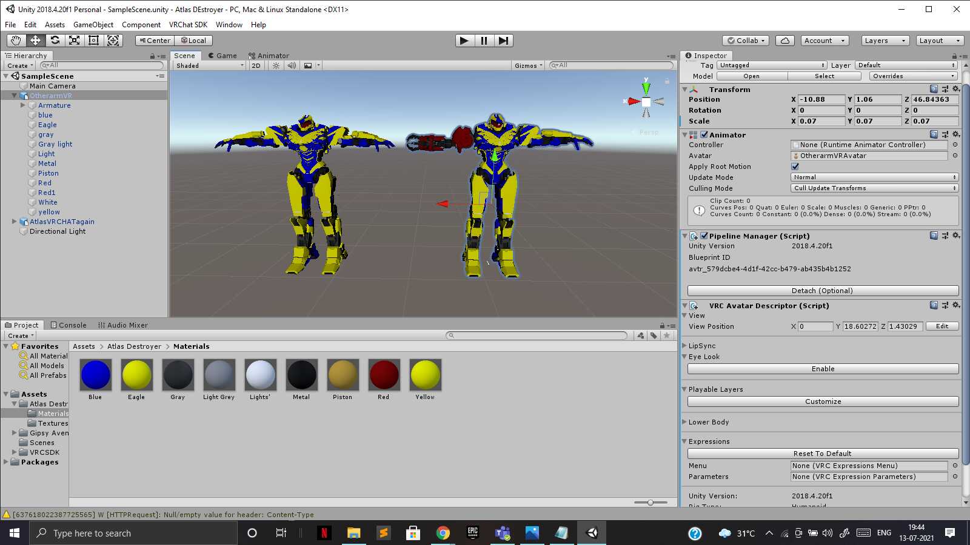The image size is (970, 545).
Task: Select the Rect Transform tool
Action: tap(94, 41)
